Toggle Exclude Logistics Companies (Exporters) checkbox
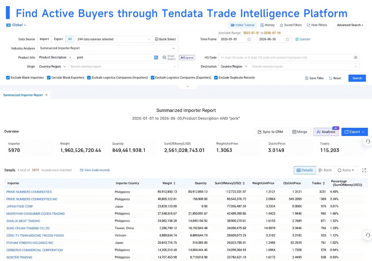This screenshot has width=372, height=261. click(152, 78)
